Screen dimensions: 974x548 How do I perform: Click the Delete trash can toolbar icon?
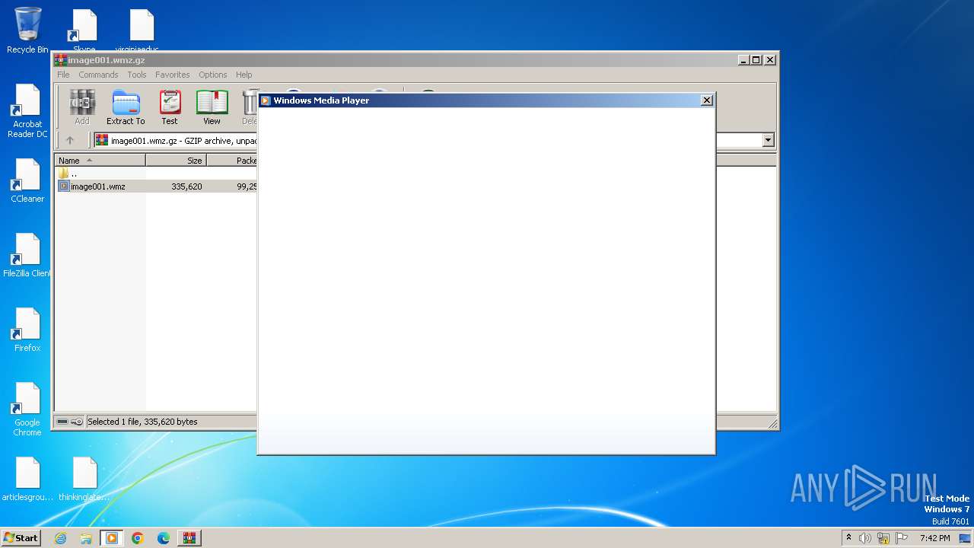250,107
